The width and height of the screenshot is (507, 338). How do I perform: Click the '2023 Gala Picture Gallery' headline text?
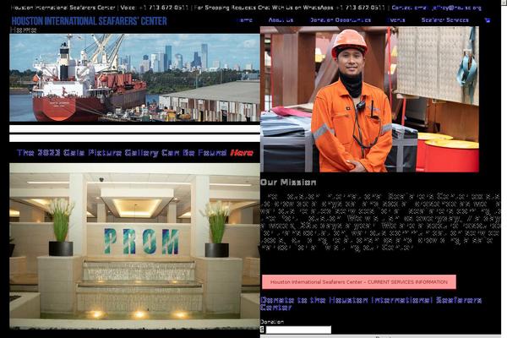[x=122, y=153]
